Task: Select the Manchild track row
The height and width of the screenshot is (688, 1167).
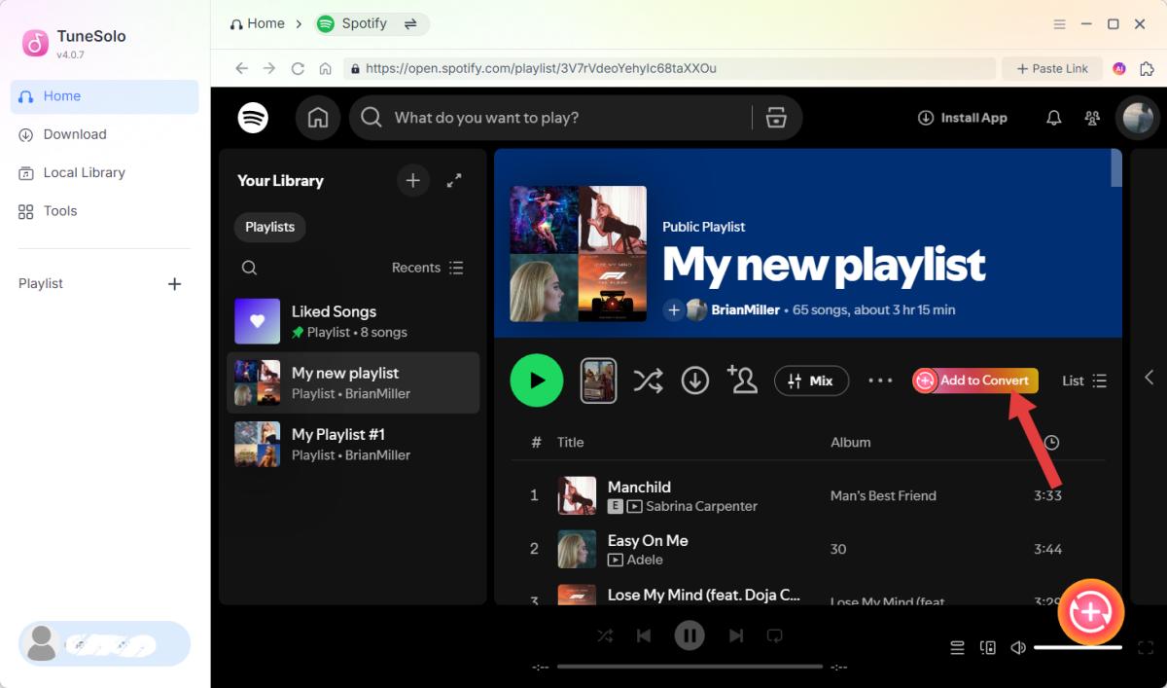Action: pyautogui.click(x=808, y=495)
